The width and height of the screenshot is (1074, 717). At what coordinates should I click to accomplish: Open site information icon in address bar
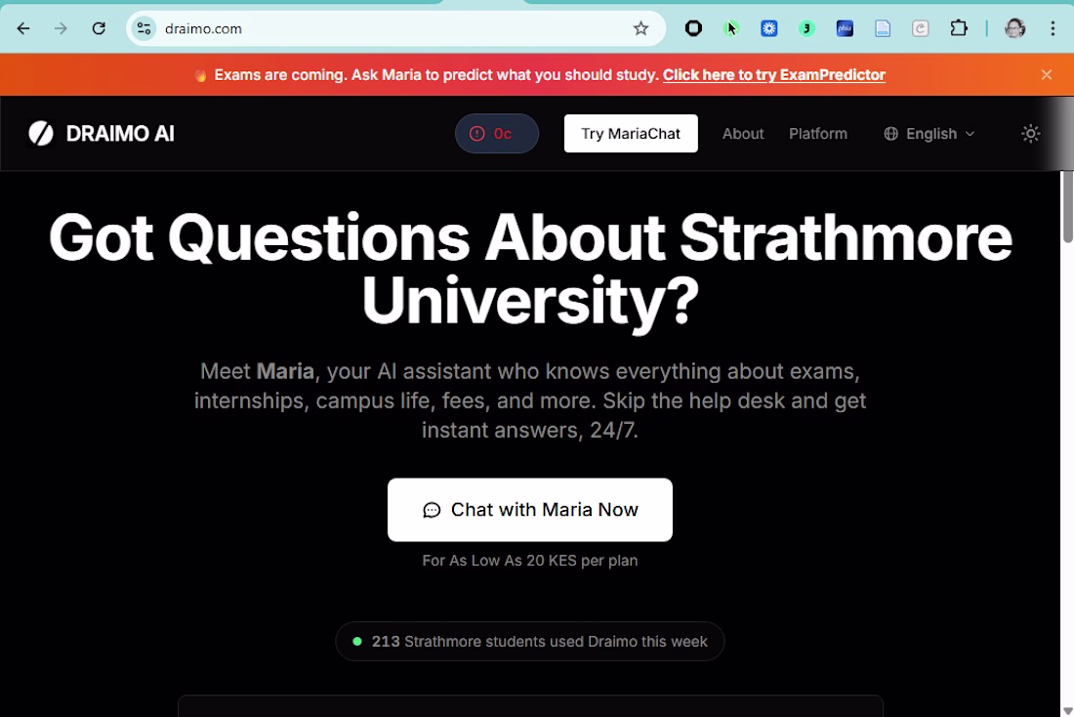pyautogui.click(x=144, y=28)
